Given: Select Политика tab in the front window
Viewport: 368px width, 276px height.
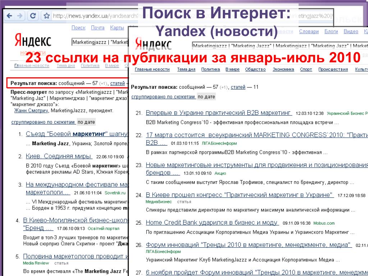Looking at the screenshot, I should 211,69.
